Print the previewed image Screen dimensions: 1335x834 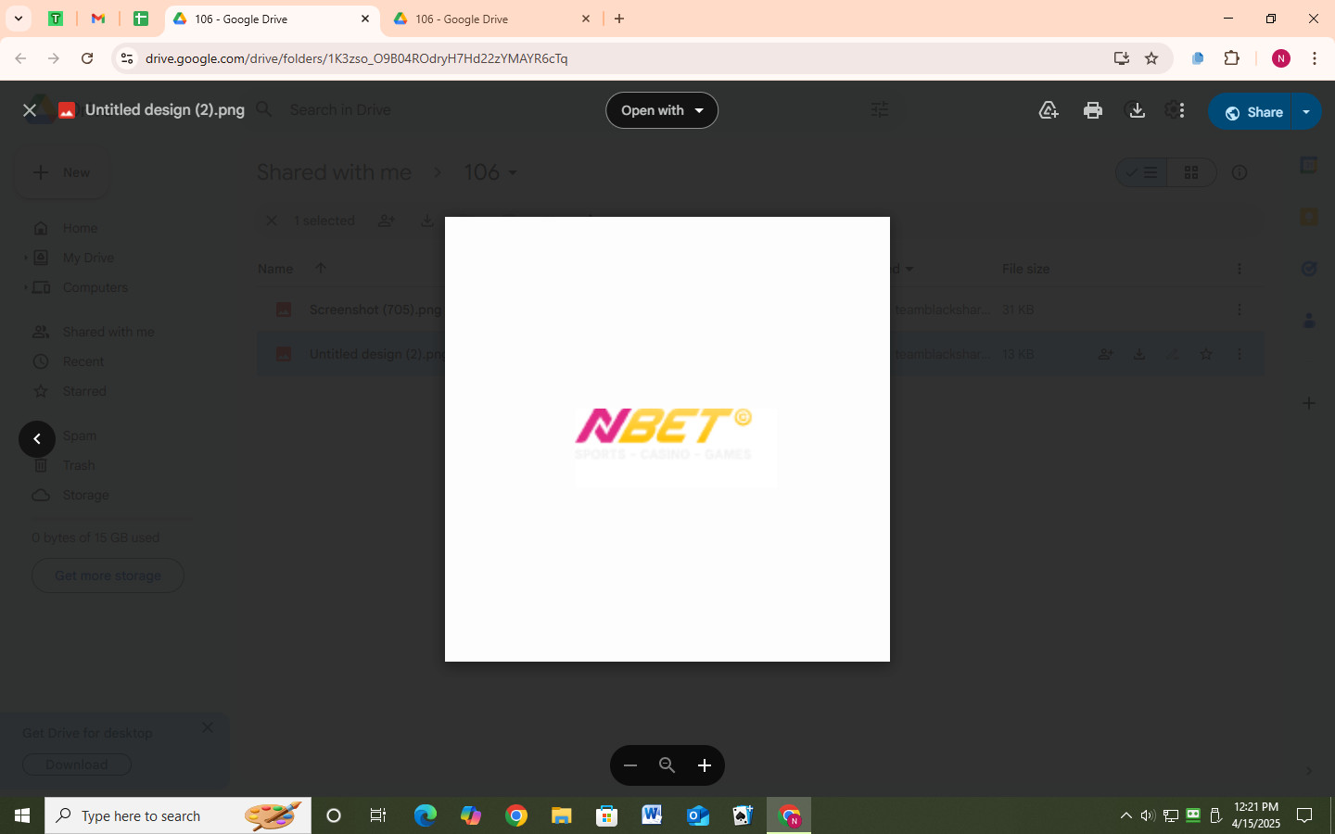coord(1093,110)
